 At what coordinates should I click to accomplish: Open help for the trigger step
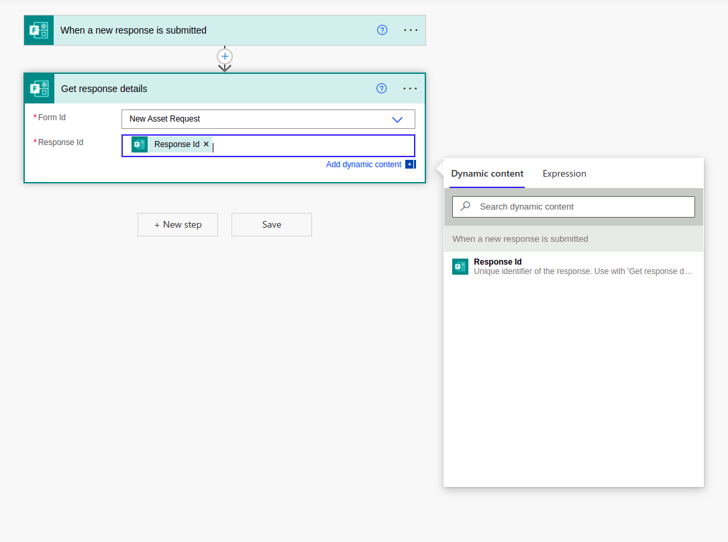(382, 30)
